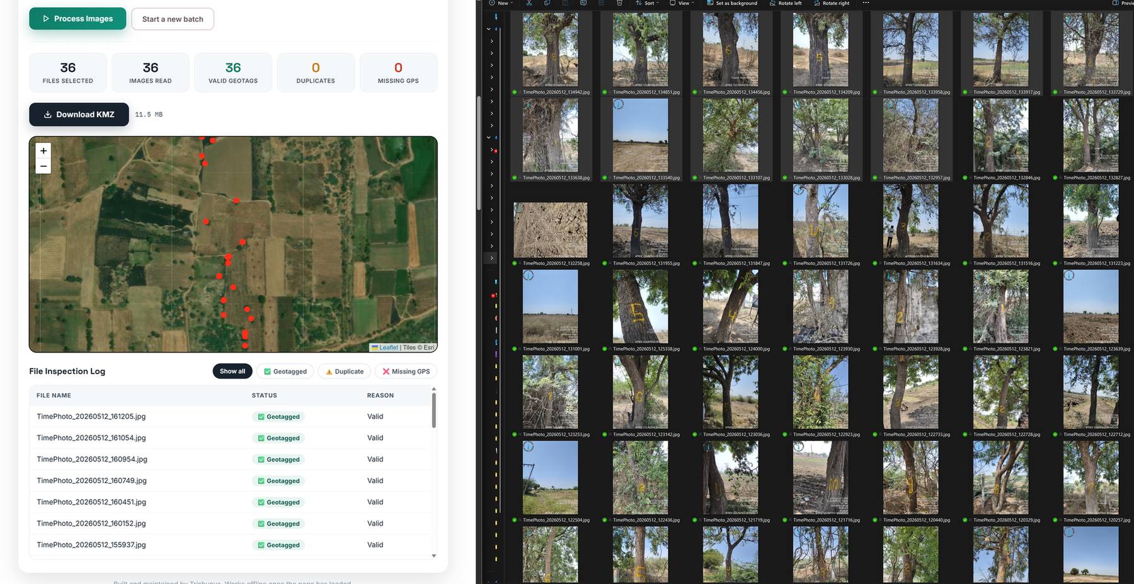Filter the log by Geotagged
The image size is (1134, 584).
pyautogui.click(x=285, y=372)
